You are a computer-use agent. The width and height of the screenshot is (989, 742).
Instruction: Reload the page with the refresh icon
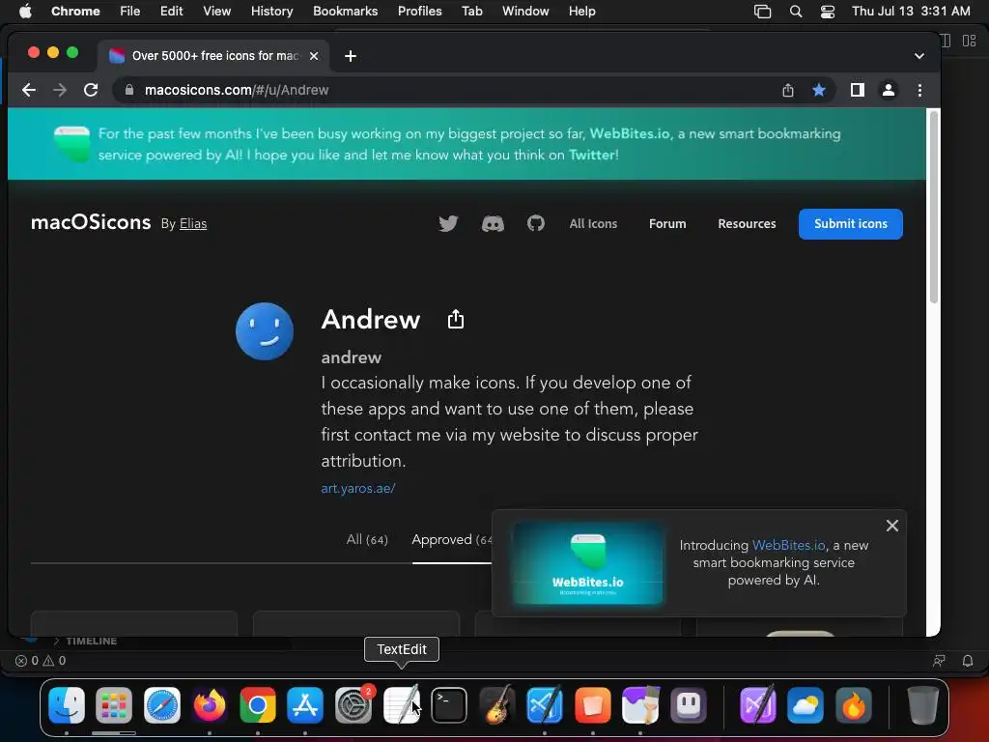[91, 90]
